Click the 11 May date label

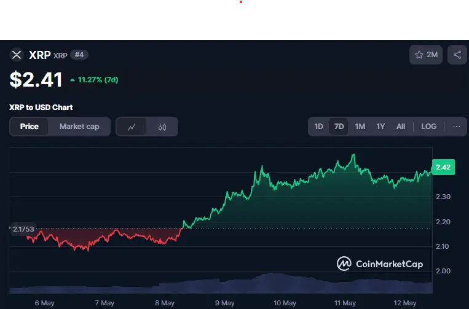pos(345,303)
